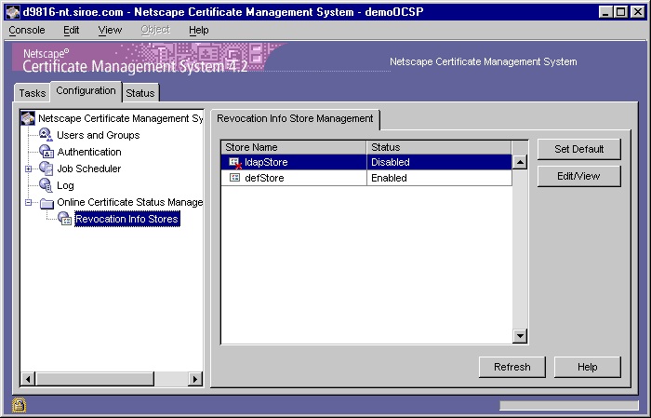This screenshot has height=418, width=651.
Task: Open the Edit menu
Action: (x=71, y=31)
